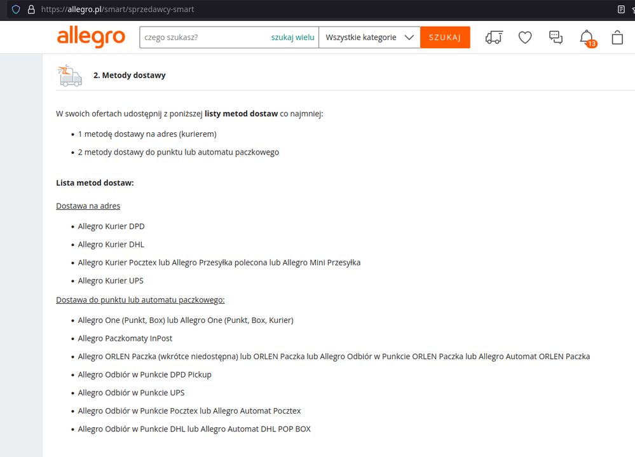
Task: Click the Lista metod dostaw heading
Action: tap(95, 183)
